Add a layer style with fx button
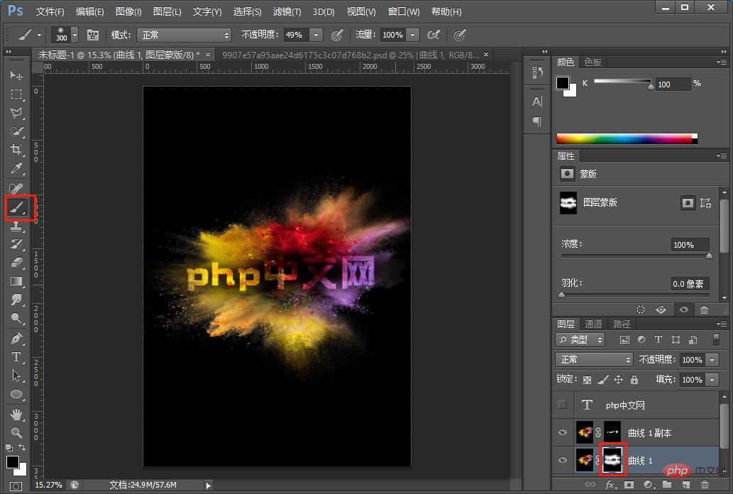 pyautogui.click(x=610, y=485)
